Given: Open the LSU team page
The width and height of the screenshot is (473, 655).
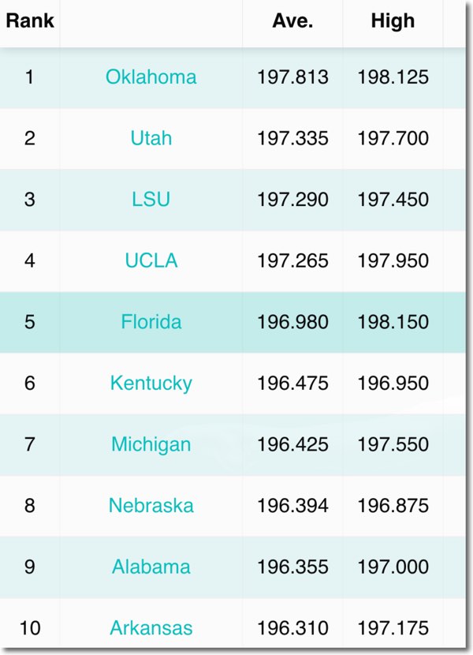Looking at the screenshot, I should click(151, 200).
